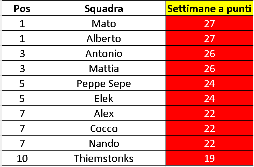254x167 pixels.
Task: Select the Nando cell
Action: (x=104, y=143)
